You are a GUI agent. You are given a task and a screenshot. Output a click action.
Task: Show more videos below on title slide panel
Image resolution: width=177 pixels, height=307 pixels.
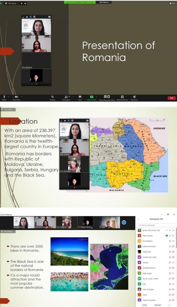[36, 84]
